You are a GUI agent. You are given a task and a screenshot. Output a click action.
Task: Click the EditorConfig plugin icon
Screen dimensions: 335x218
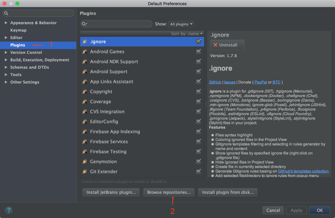click(85, 121)
